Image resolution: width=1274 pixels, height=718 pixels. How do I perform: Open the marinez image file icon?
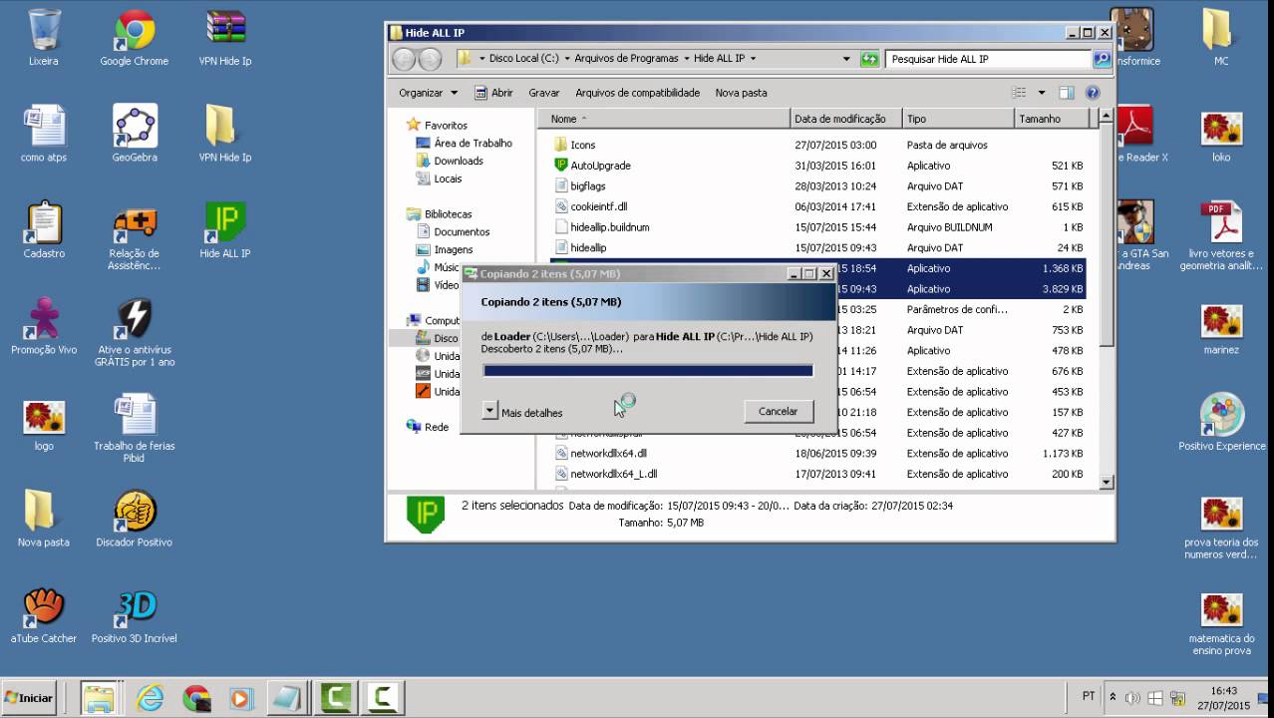pyautogui.click(x=1221, y=327)
